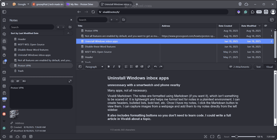Create new folder in Notes panel
This screenshot has width=277, height=140.
(70, 27)
